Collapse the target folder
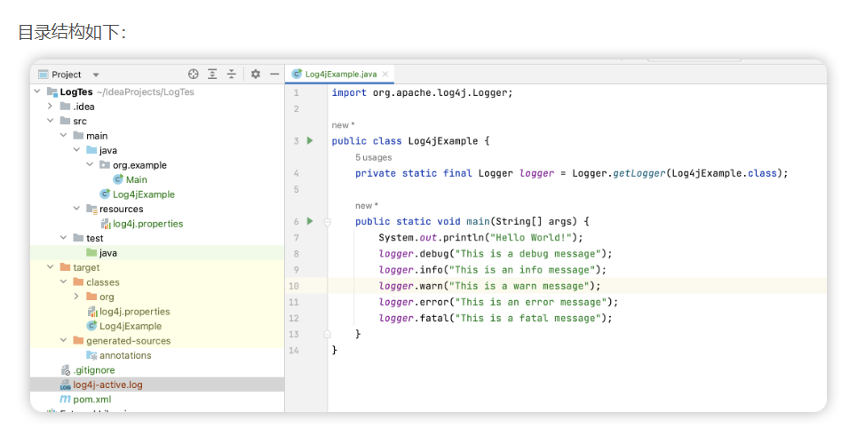 [x=50, y=267]
